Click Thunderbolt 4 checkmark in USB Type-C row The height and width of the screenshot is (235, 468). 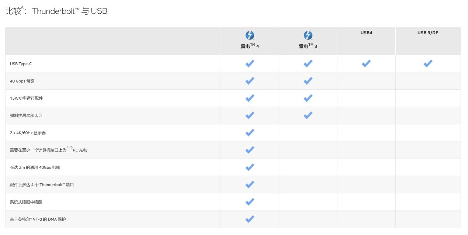250,63
